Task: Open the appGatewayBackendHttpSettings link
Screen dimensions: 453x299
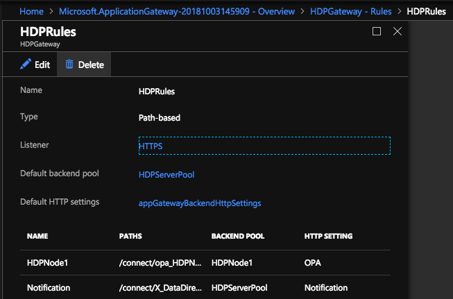Action: (x=200, y=203)
